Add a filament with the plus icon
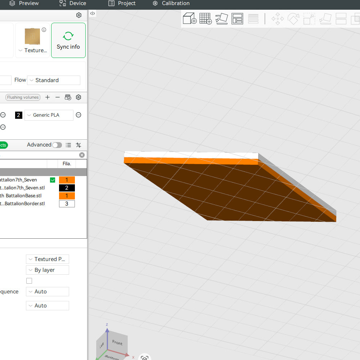The image size is (360, 360). pos(48,97)
